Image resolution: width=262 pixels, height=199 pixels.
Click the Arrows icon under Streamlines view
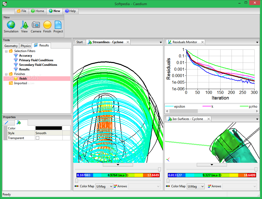(115, 186)
